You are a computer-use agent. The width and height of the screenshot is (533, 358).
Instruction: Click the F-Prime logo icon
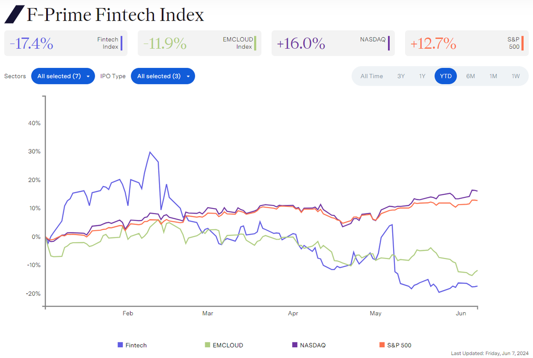tap(13, 15)
